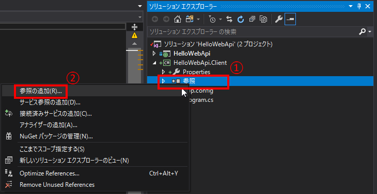Go to Home view in Solution Explorer
Viewport: 377px width, 194px height.
click(x=178, y=20)
